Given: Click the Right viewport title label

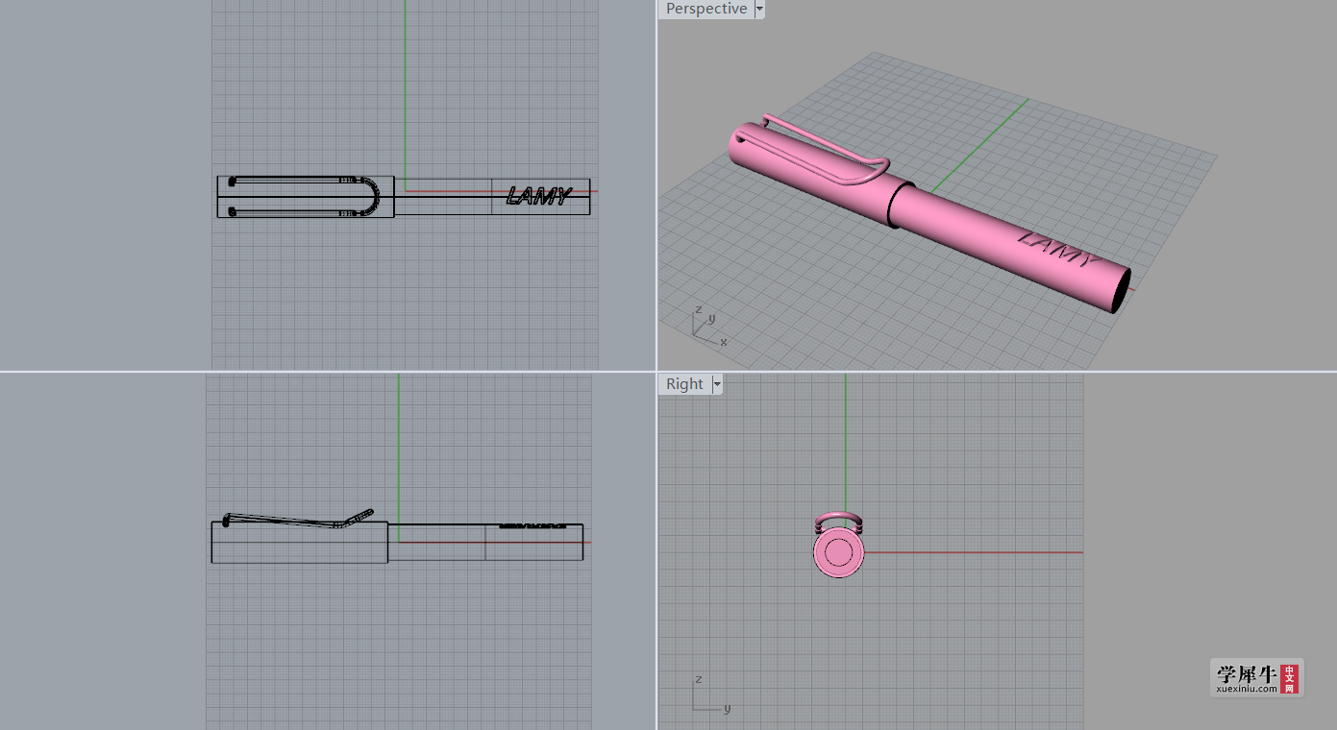Looking at the screenshot, I should [x=684, y=384].
